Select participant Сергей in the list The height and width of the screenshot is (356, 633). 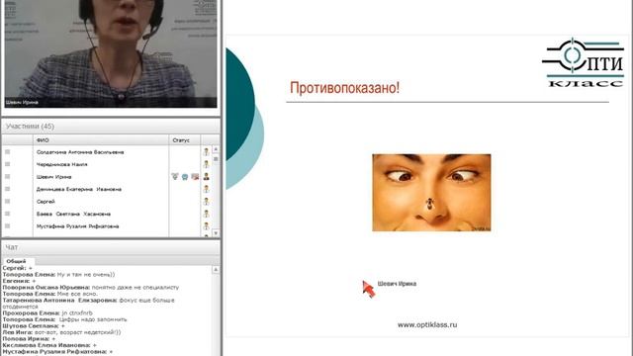[x=45, y=202]
